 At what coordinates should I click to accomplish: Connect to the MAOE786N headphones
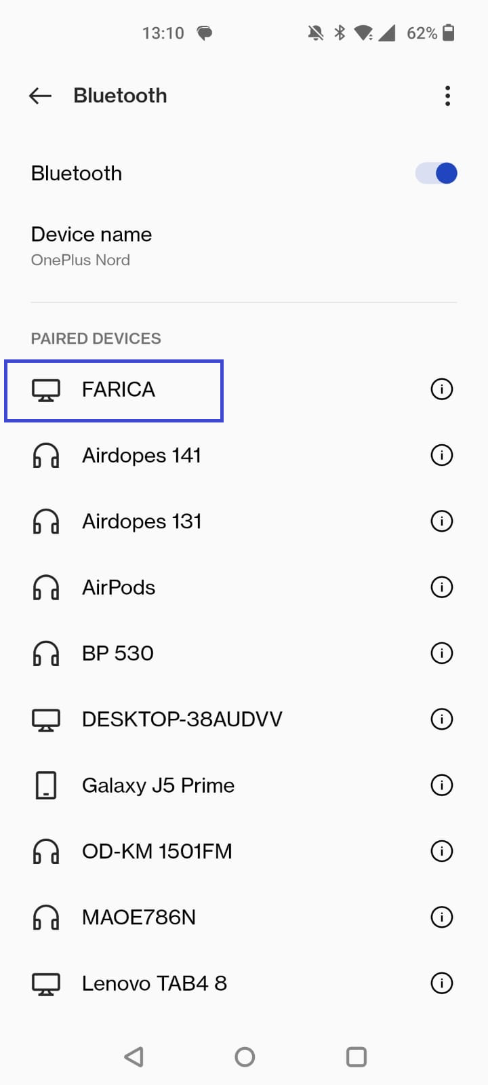tap(139, 918)
